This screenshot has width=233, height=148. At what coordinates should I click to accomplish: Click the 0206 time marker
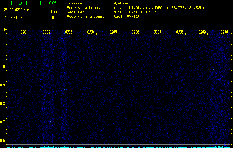coord(135,32)
